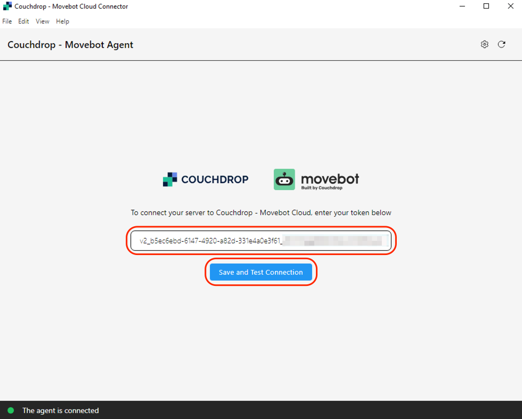Open the View menu
This screenshot has height=419, width=522.
[x=42, y=21]
